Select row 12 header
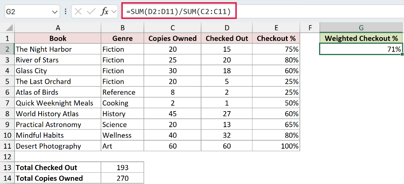 [7, 157]
